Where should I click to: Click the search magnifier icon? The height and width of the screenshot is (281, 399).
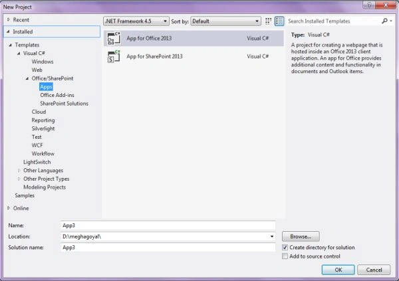pyautogui.click(x=384, y=21)
